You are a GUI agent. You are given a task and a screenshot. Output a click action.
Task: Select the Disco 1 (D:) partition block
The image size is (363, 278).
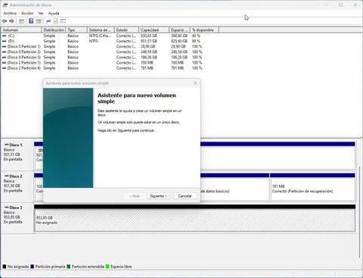(x=278, y=158)
